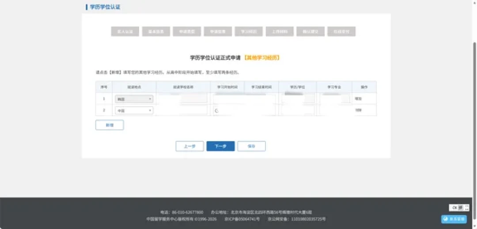477x229 pixels.
Task: Click 删除 in row 2 operation column
Action: (357, 110)
